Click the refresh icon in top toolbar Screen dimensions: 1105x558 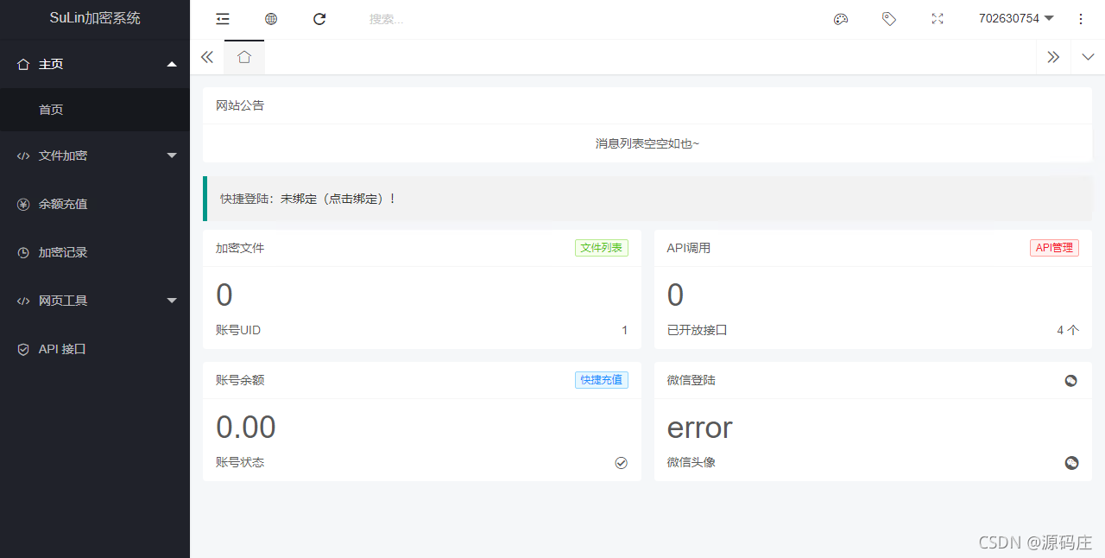click(x=319, y=19)
